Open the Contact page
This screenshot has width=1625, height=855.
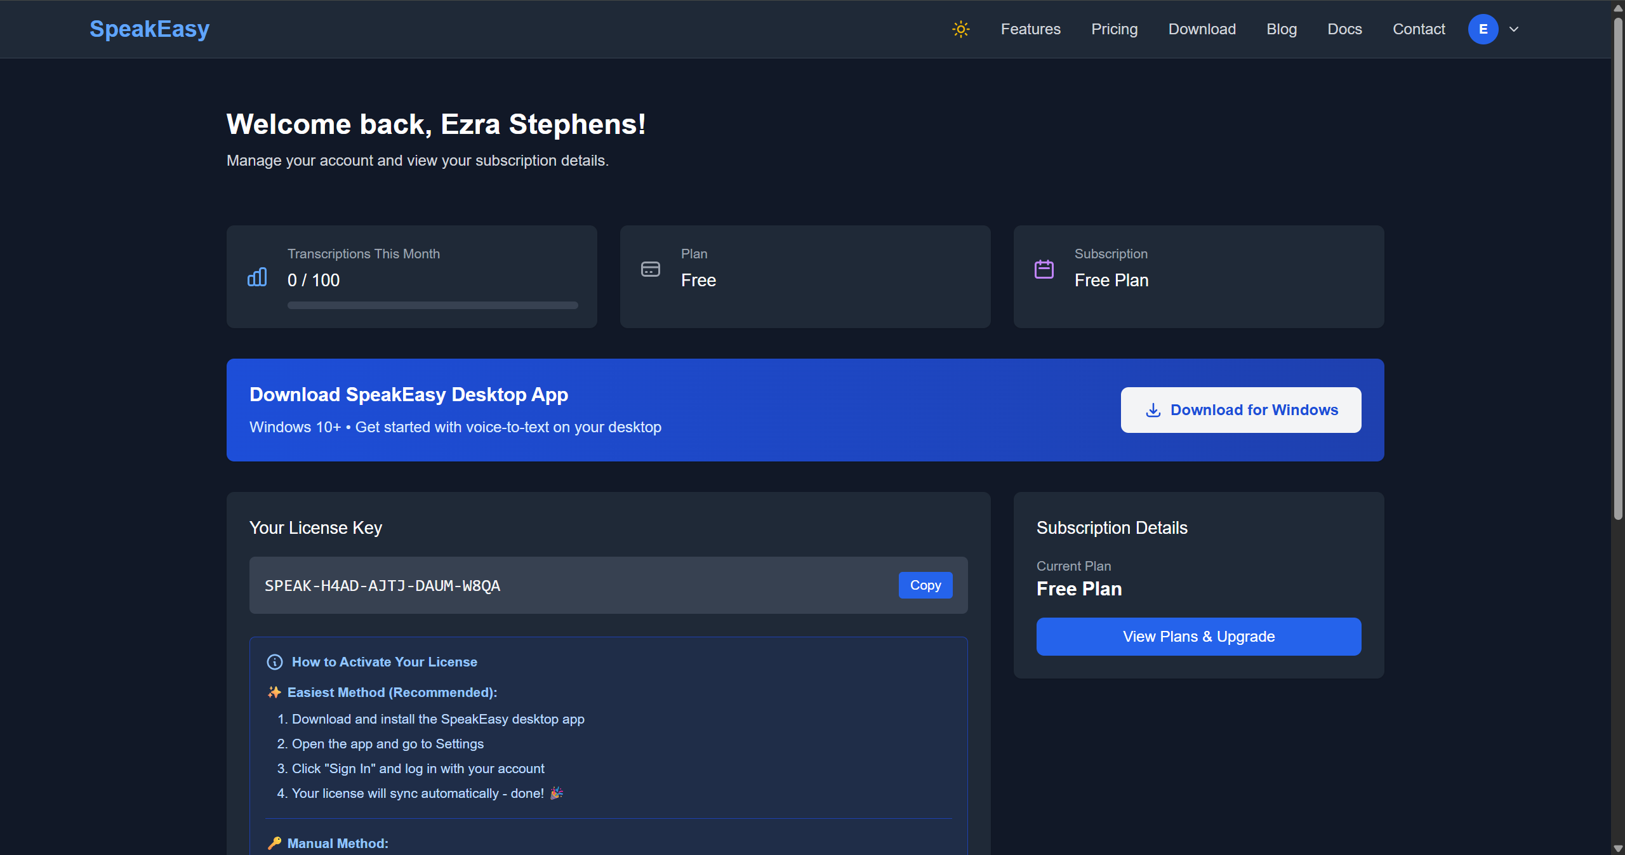point(1419,29)
